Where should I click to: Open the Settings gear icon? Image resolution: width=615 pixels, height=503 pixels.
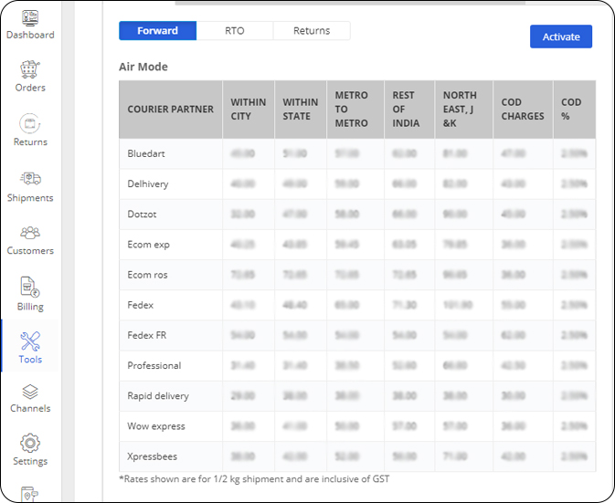point(30,443)
